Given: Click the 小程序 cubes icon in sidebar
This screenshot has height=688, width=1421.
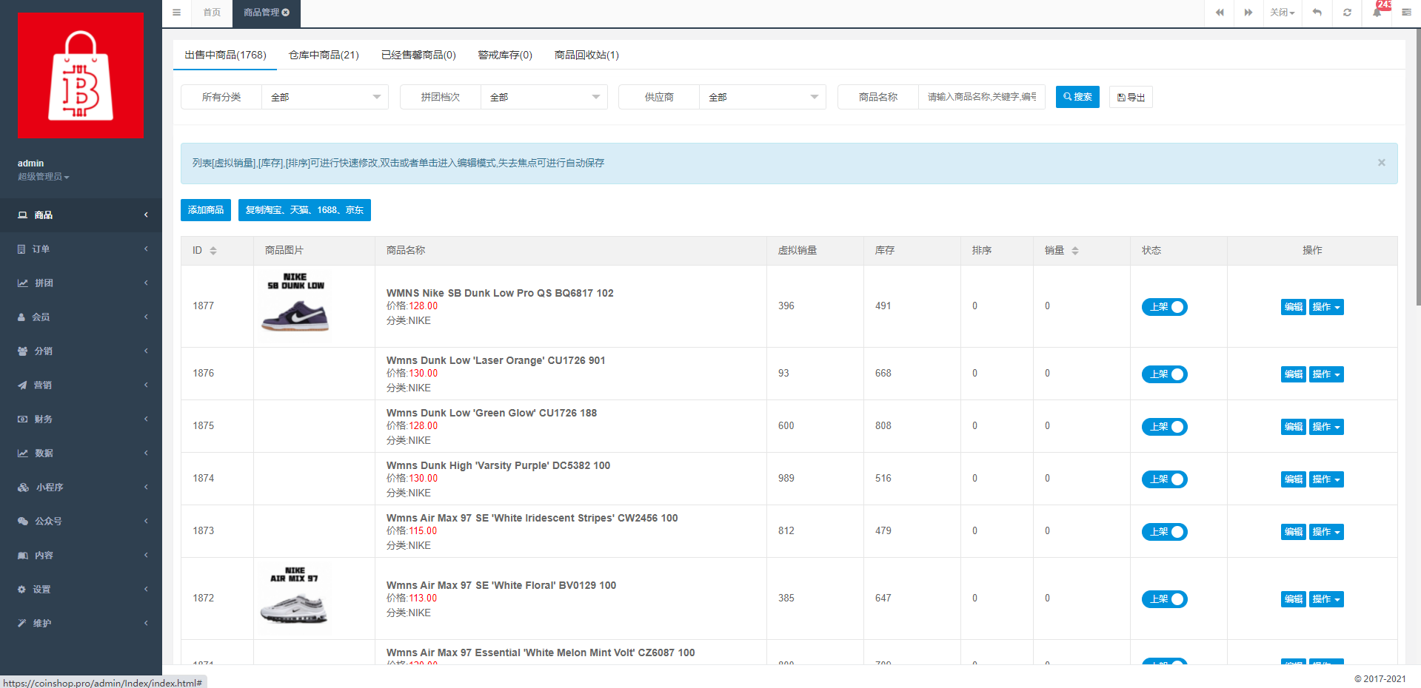Looking at the screenshot, I should (x=23, y=488).
